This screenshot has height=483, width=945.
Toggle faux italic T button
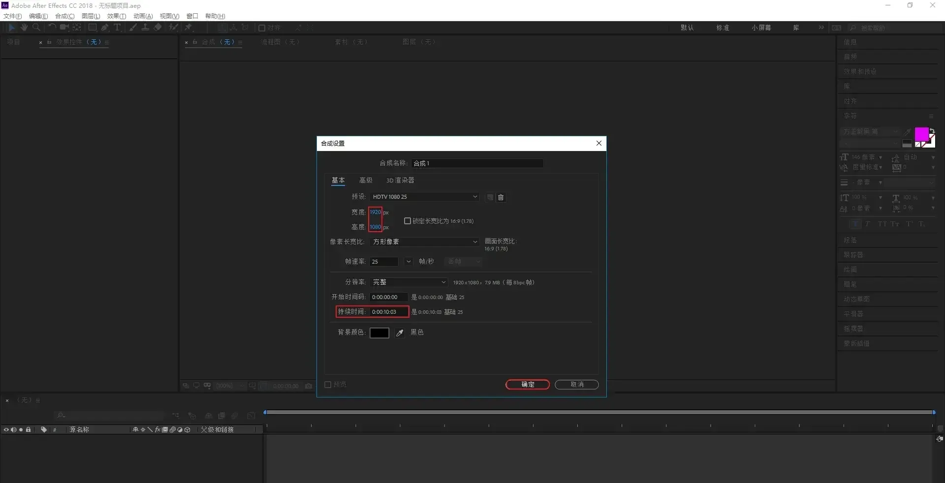(867, 224)
